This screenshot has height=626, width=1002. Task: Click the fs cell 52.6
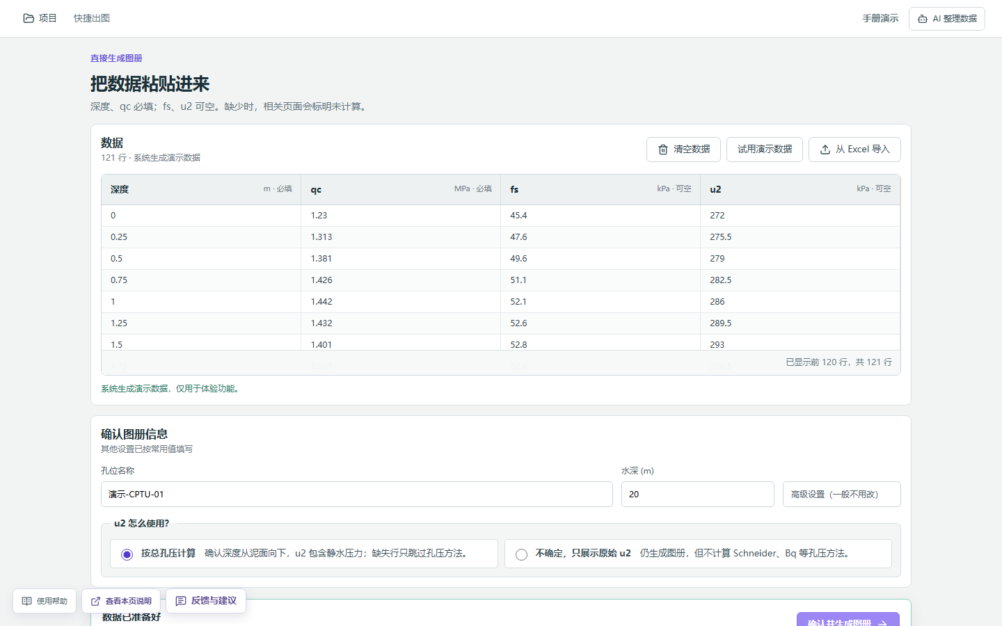coord(601,323)
